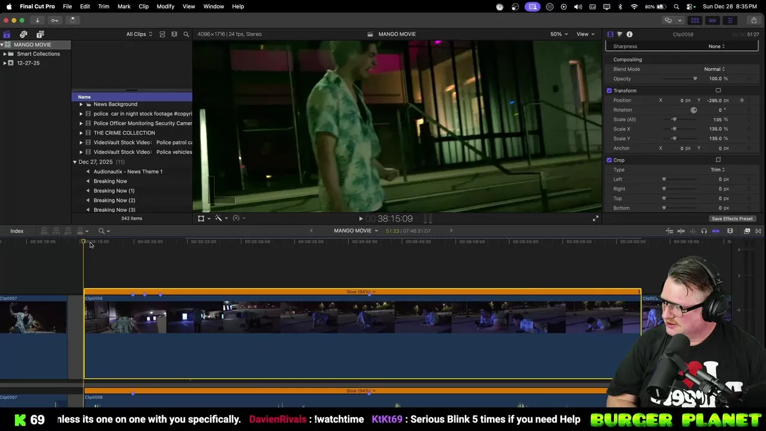Go back in timeline history arrow
The height and width of the screenshot is (431, 766).
click(x=311, y=231)
